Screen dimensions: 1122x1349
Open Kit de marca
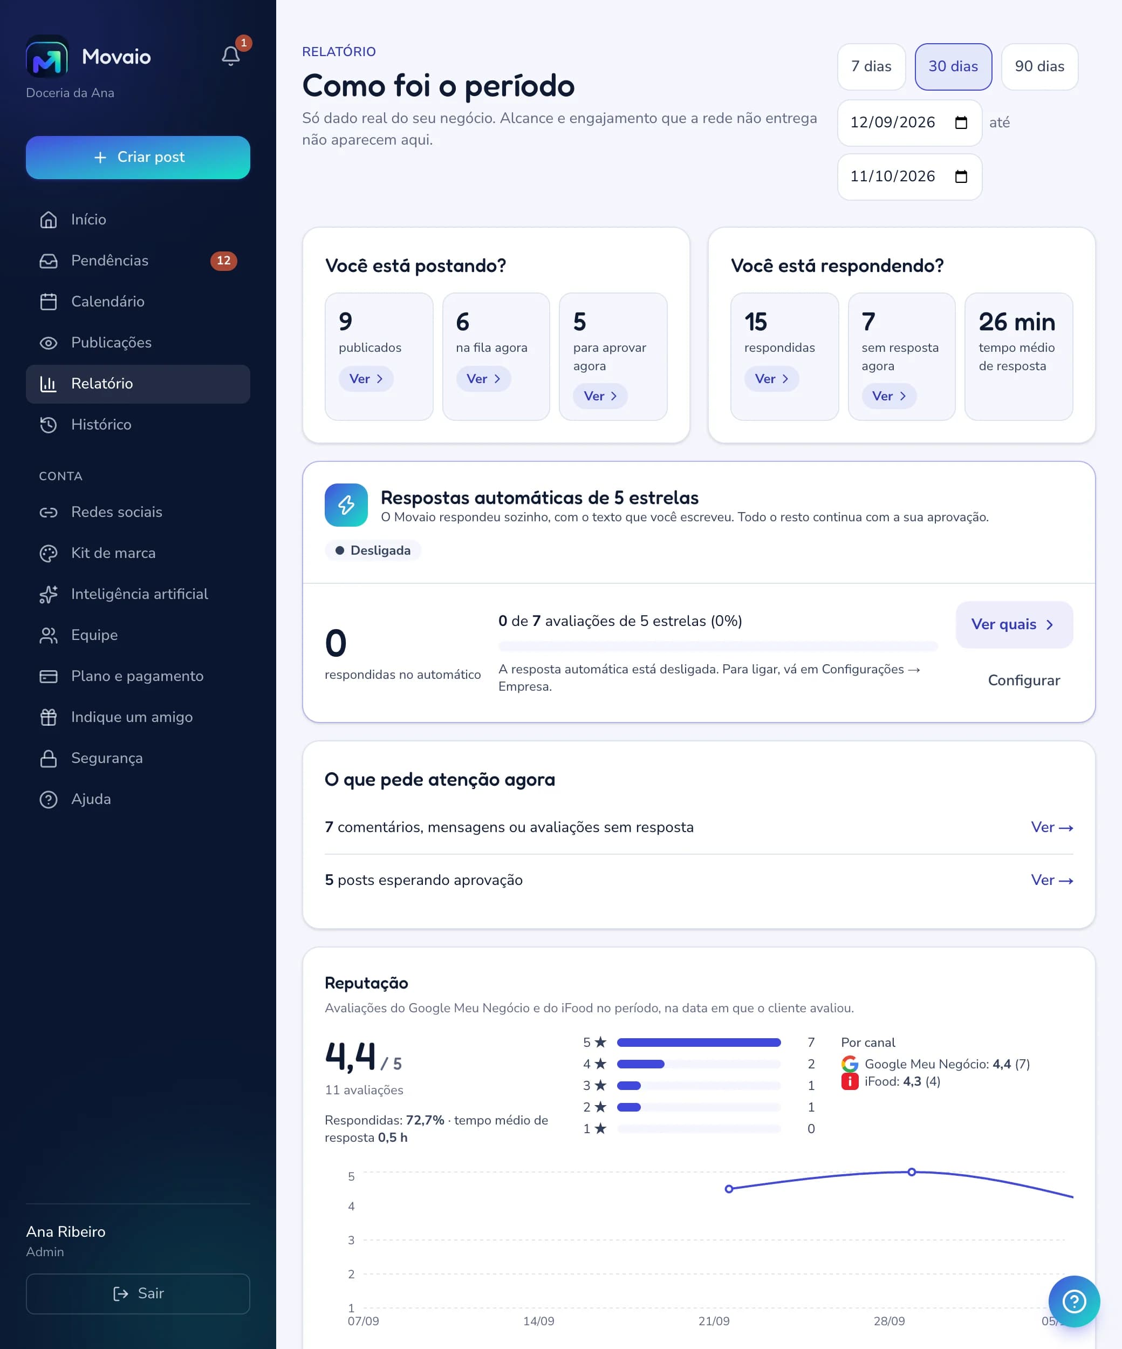click(138, 554)
